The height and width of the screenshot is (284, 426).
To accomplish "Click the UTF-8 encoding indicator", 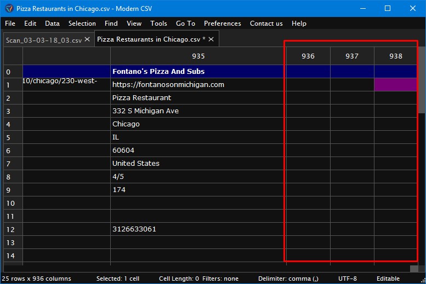I will tap(348, 279).
